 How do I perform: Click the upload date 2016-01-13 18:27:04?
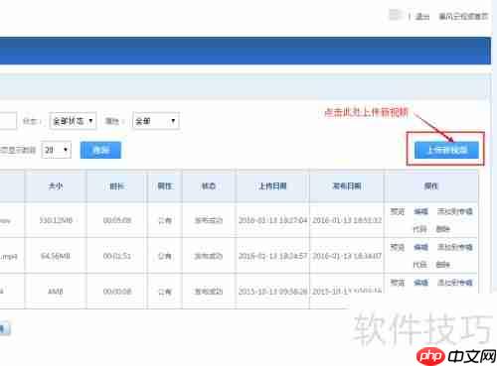pos(272,220)
